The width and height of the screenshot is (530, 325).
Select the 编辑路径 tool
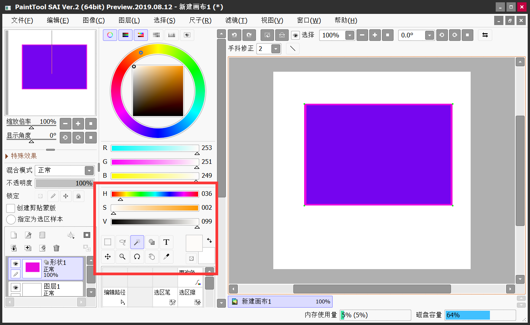(114, 297)
